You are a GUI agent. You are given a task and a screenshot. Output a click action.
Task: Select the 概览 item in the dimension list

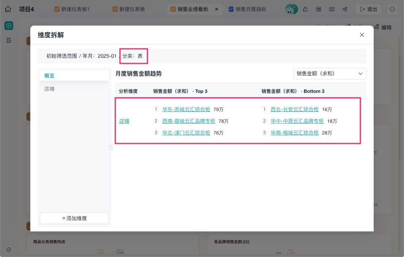click(74, 76)
